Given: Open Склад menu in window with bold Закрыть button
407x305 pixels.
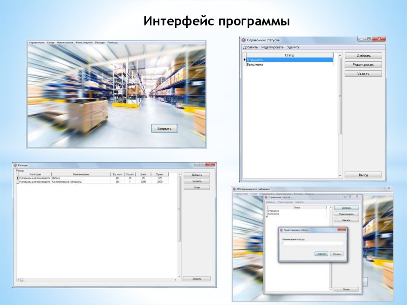Looking at the screenshot, I should pyautogui.click(x=51, y=43).
